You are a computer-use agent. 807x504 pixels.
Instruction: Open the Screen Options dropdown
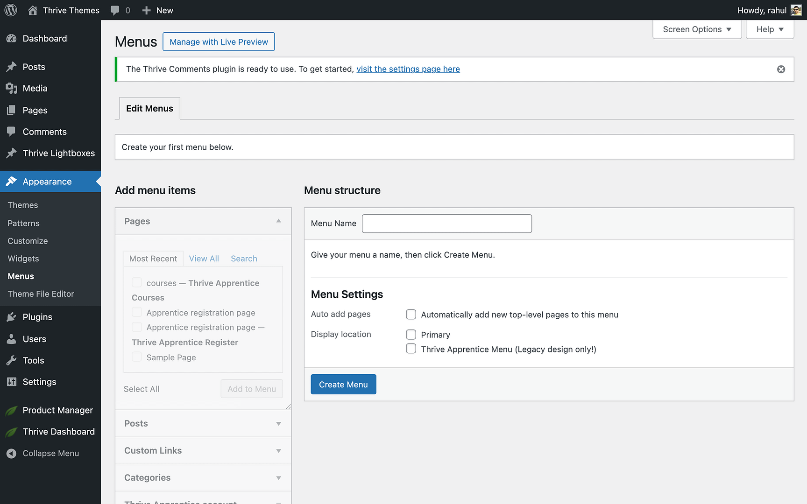tap(696, 29)
